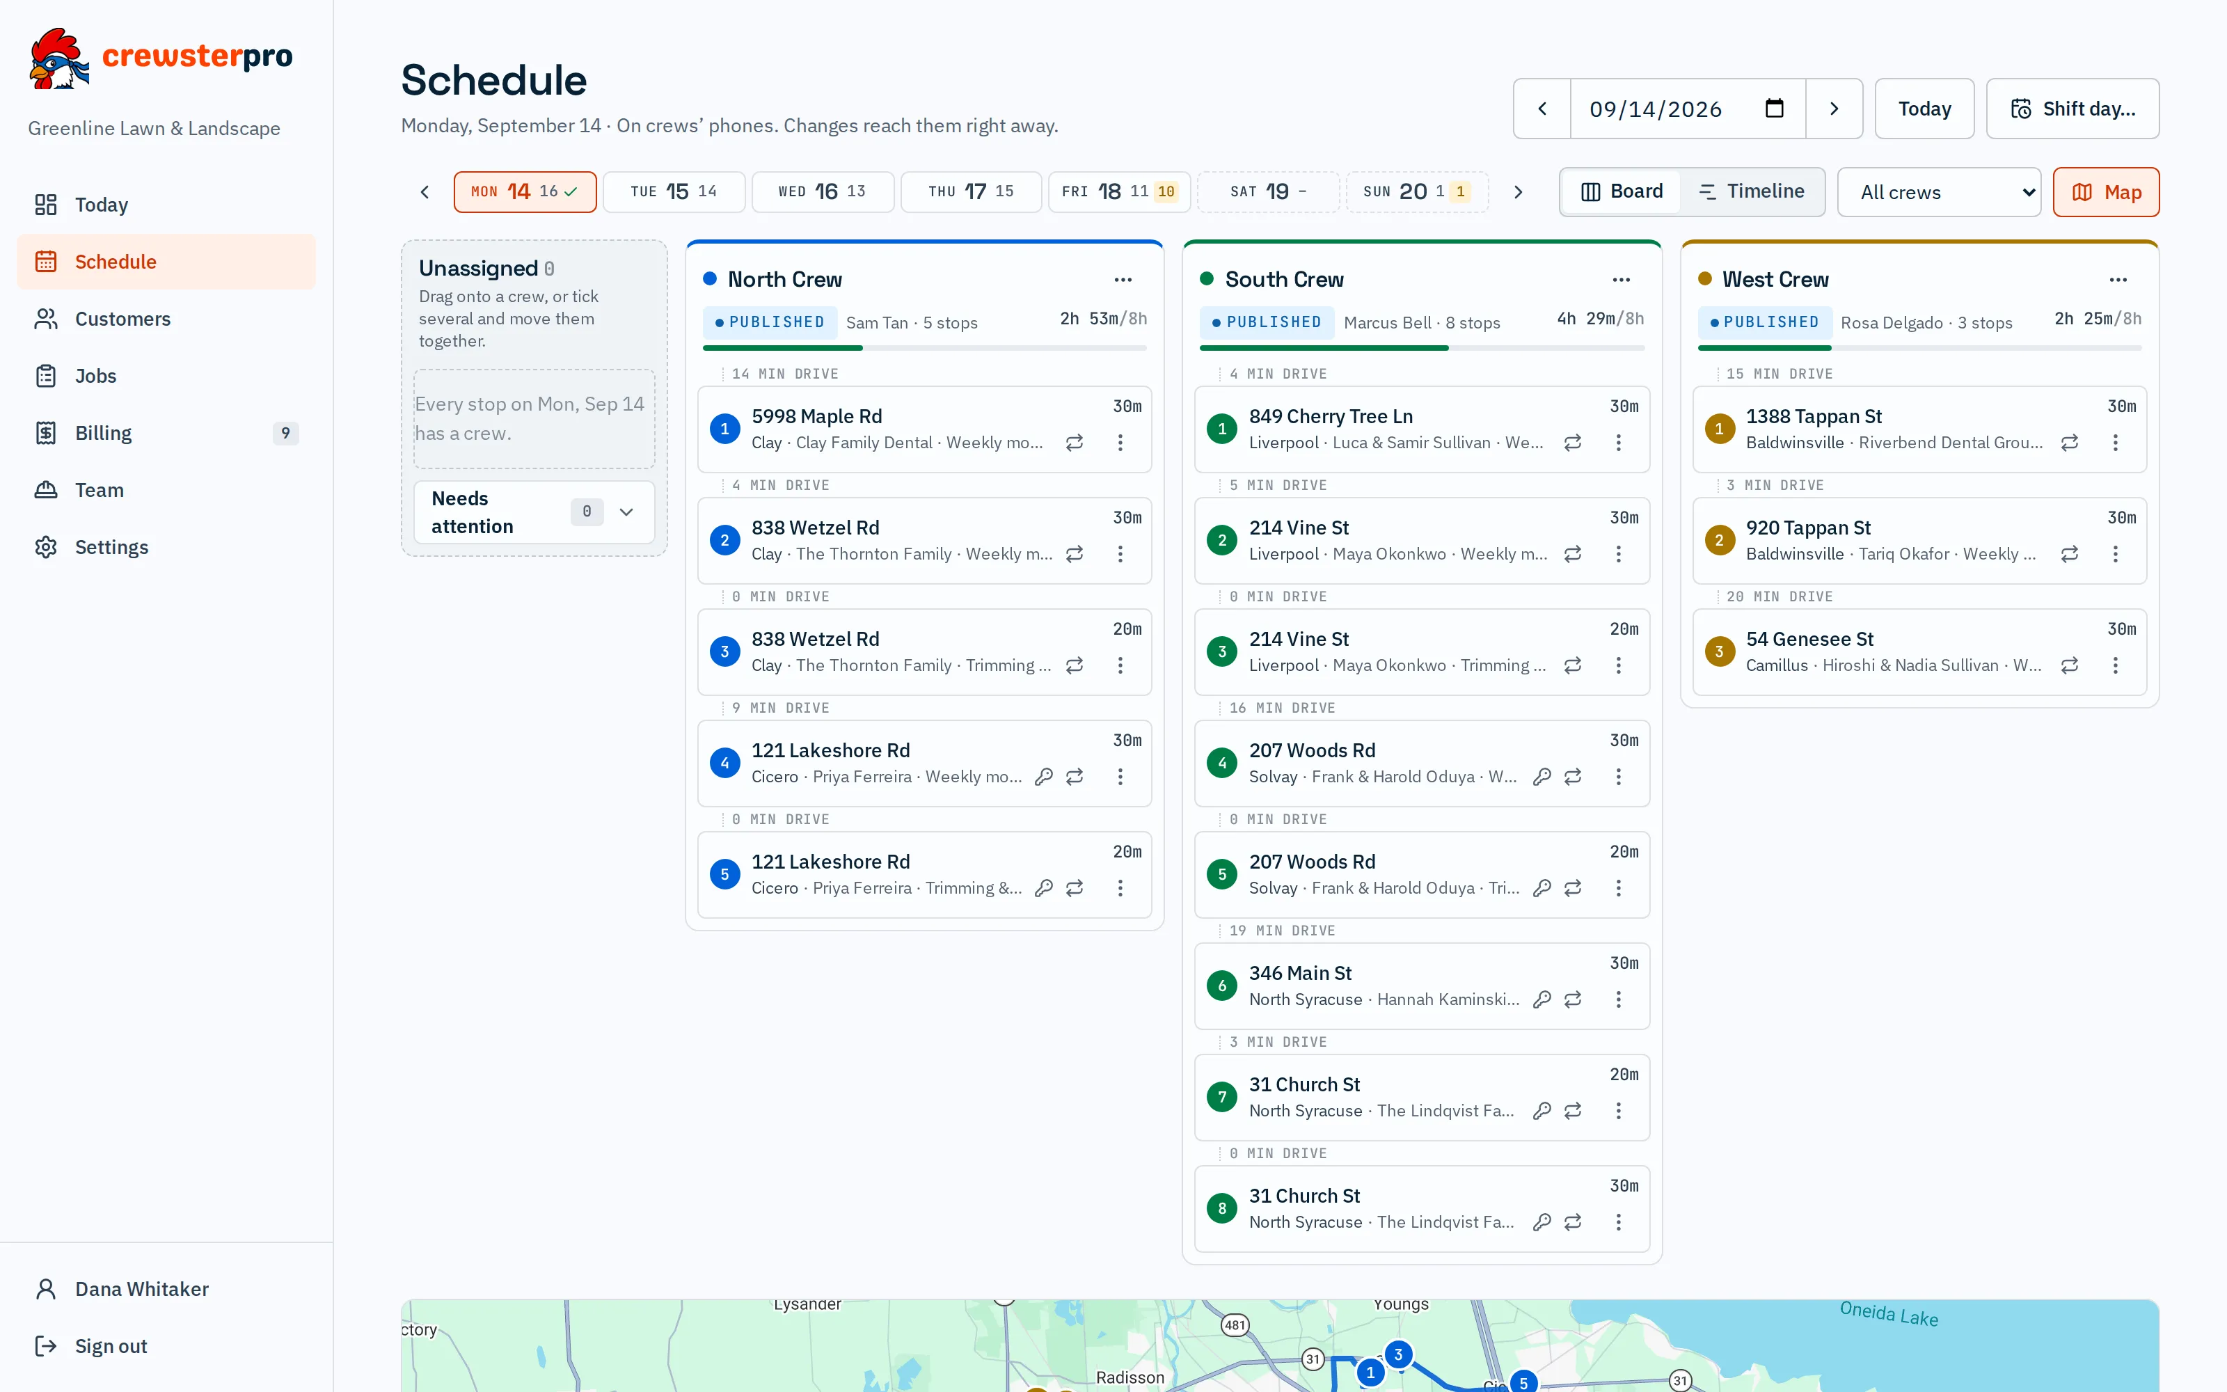Open the North Crew options menu

coord(1123,280)
